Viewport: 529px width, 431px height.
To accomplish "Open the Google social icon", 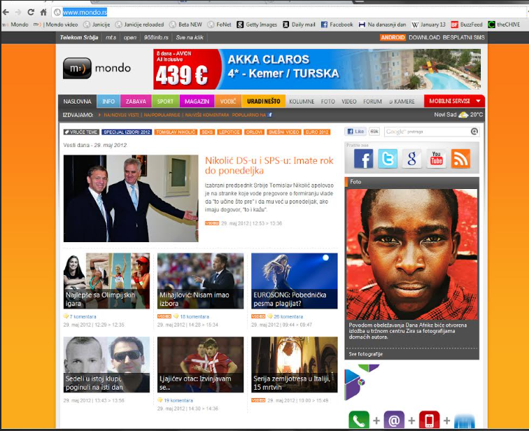I will [x=412, y=159].
